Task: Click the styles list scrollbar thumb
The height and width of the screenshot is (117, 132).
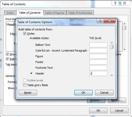Action: [112, 47]
